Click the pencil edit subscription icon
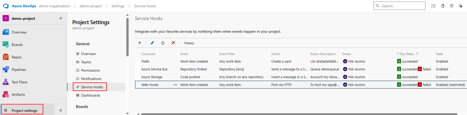This screenshot has height=115, width=467. pyautogui.click(x=152, y=43)
